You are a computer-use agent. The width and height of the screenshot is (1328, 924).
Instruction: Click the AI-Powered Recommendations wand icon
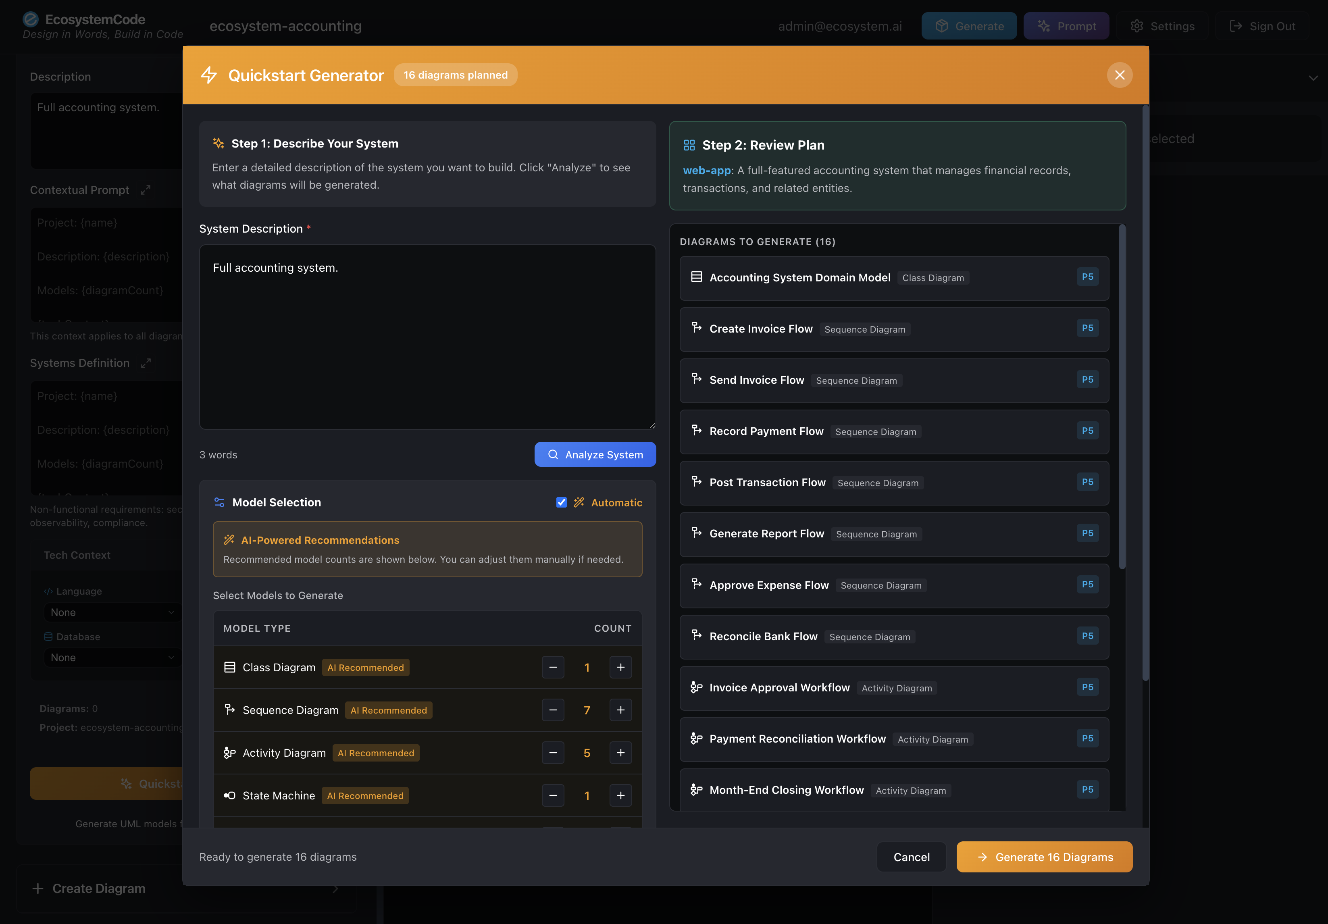point(229,539)
